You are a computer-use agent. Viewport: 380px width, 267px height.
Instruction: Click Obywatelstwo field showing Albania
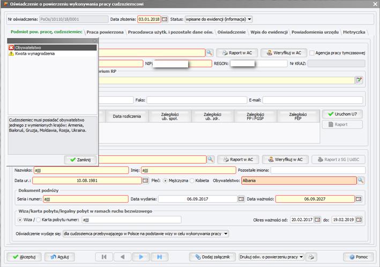299,180
